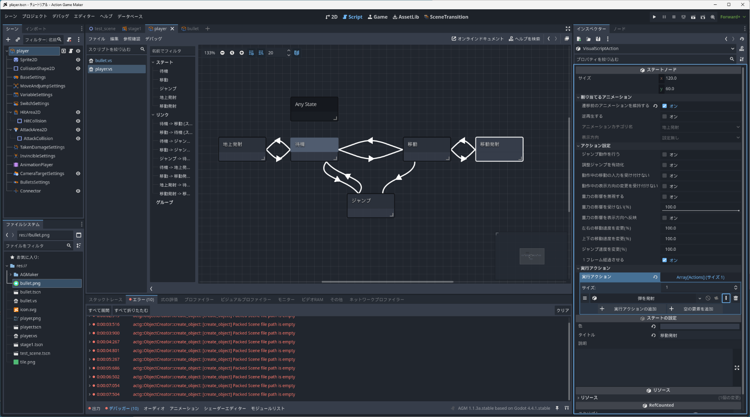Screen dimensions: 750x417
Task: Enable the ジャンプ動作を行う checkbox
Action: click(x=664, y=155)
